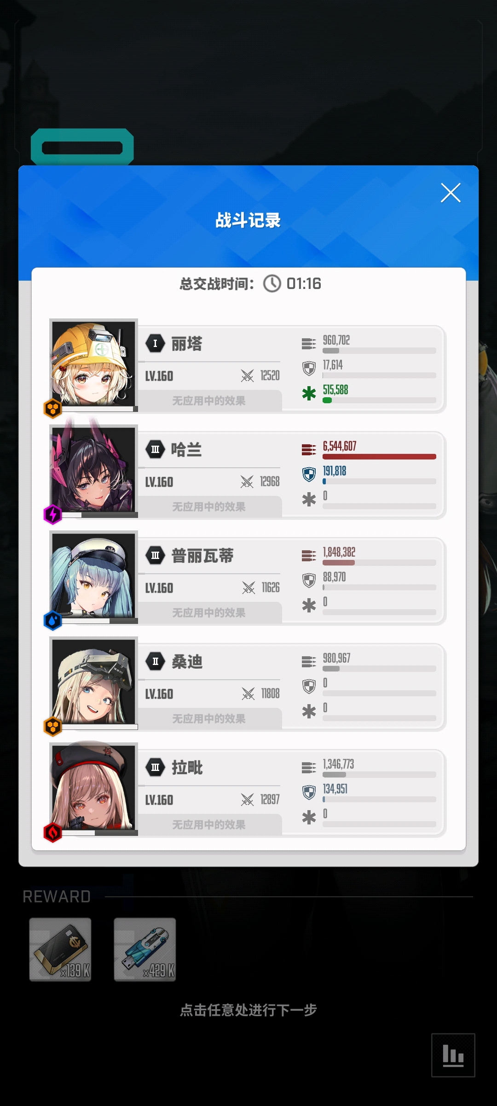
Task: Tap 点击任意处进行下一步 to continue
Action: [248, 1010]
